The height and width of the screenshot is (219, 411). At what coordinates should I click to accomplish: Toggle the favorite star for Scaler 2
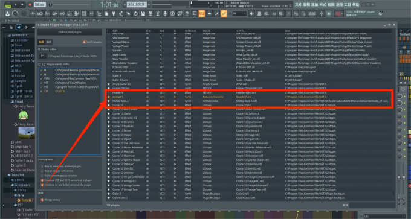pyautogui.click(x=109, y=194)
